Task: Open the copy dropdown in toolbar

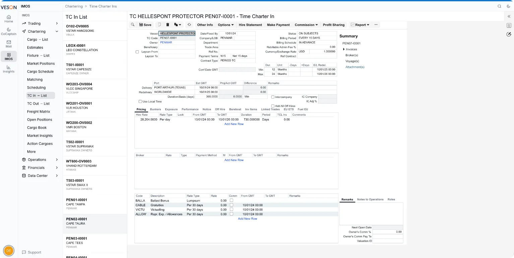Action: coord(178,25)
